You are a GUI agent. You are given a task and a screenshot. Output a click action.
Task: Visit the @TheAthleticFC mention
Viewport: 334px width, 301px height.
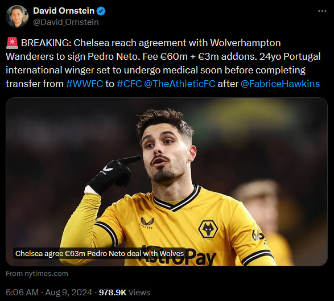click(180, 84)
